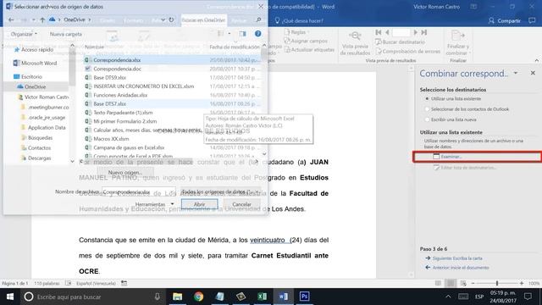Select OneDrive in navigation pane
The width and height of the screenshot is (542, 305).
[31, 86]
